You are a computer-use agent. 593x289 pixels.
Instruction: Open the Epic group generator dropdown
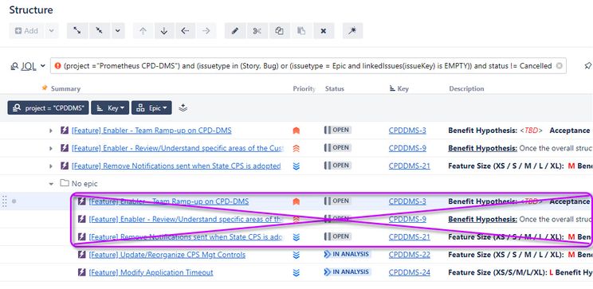point(151,108)
